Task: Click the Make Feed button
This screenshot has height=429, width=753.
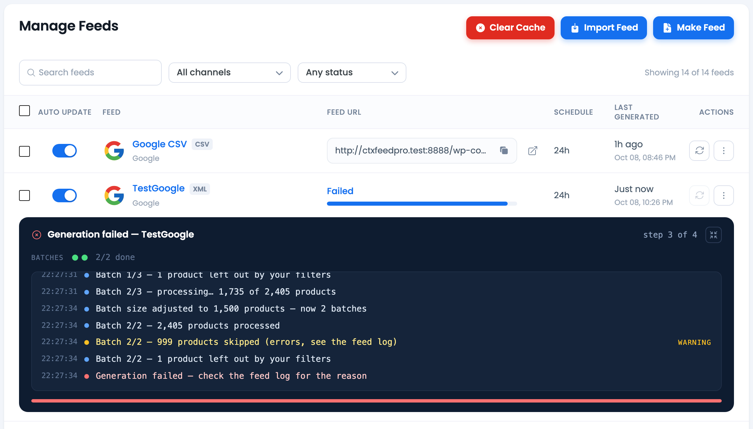Action: click(693, 28)
